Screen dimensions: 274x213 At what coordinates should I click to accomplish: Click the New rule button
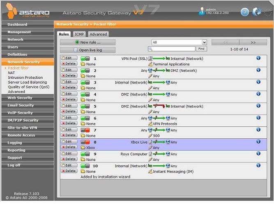(x=87, y=42)
